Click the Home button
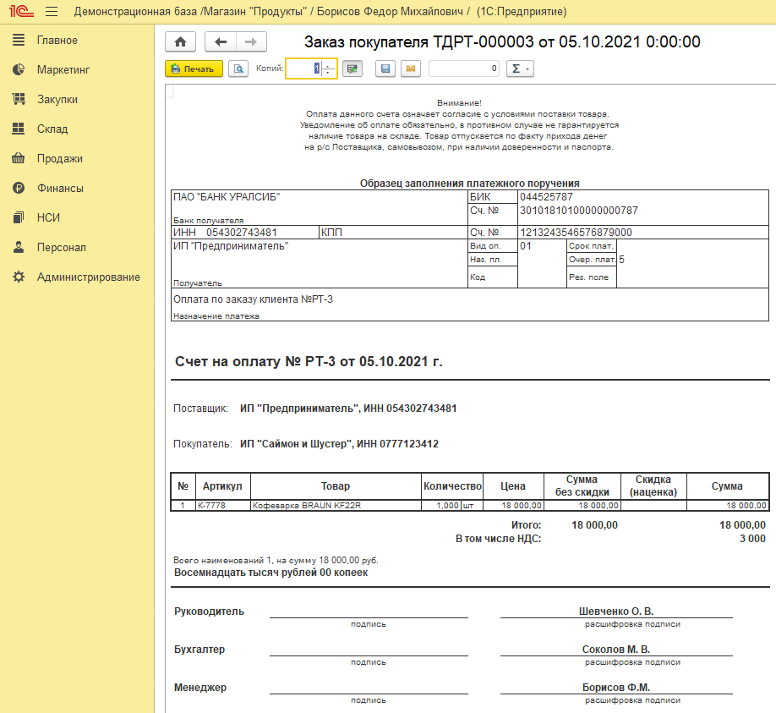This screenshot has width=776, height=713. [180, 41]
